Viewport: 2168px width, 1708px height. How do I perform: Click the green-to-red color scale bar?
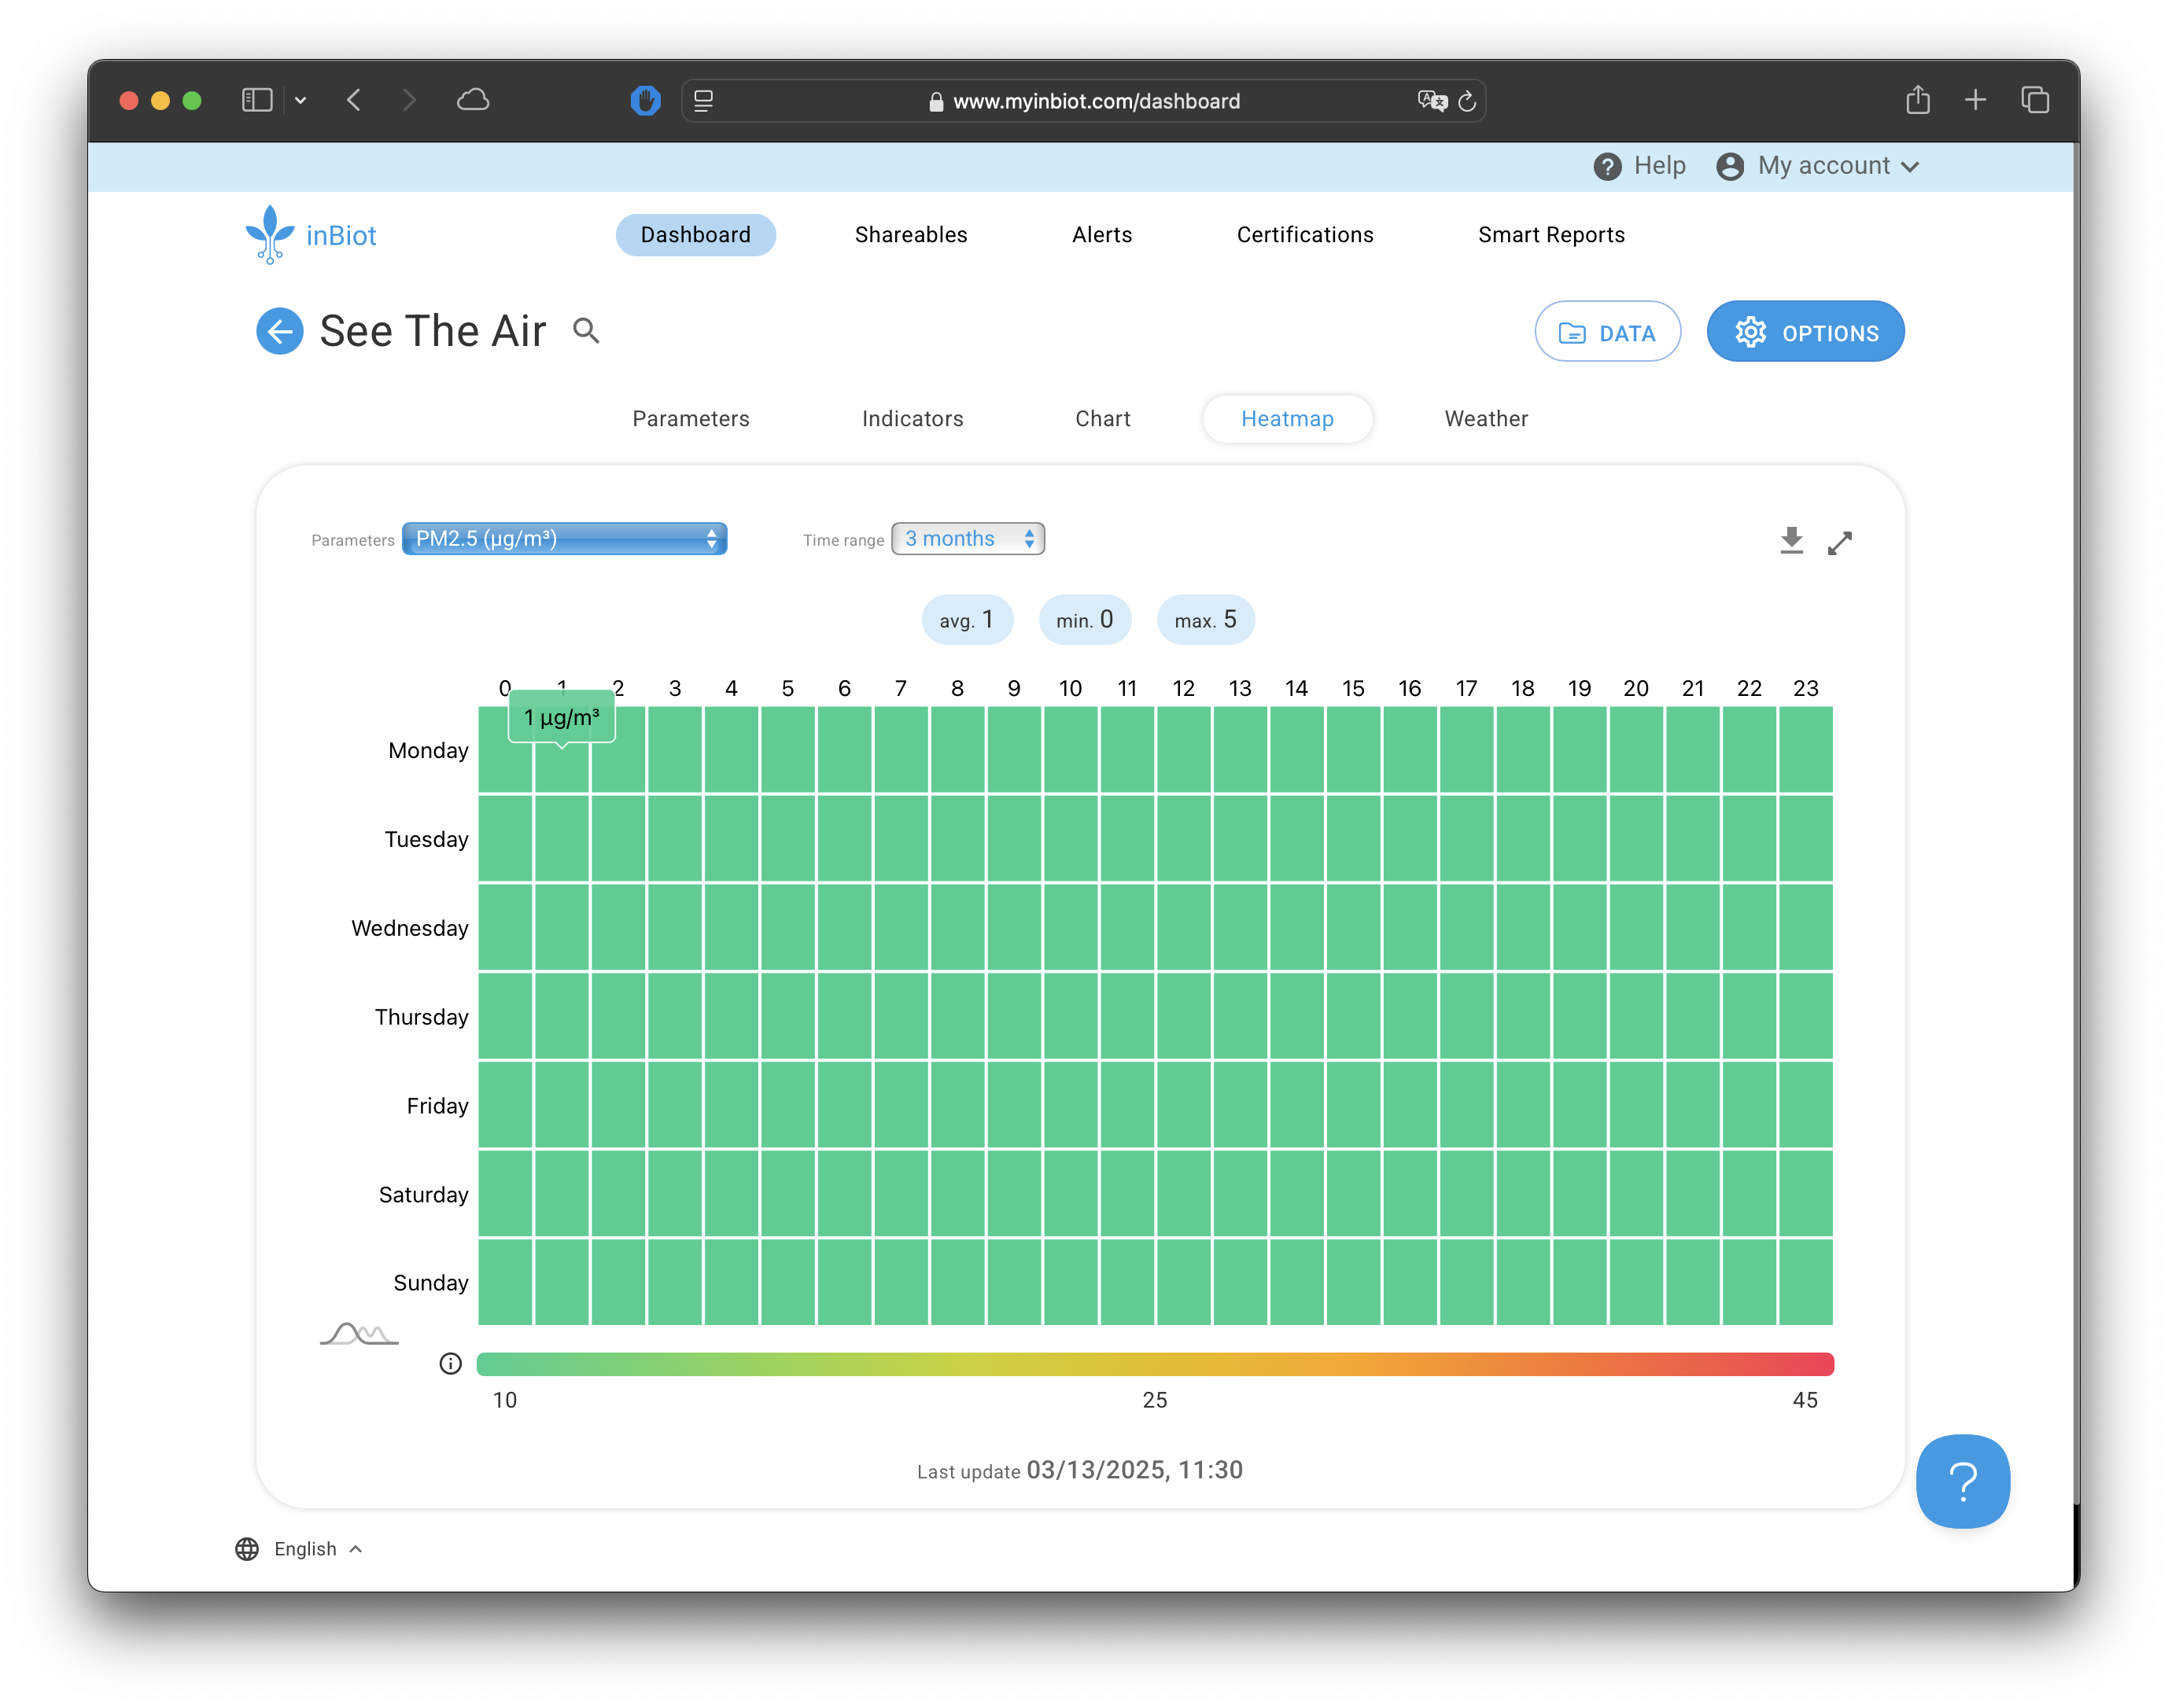tap(1155, 1364)
